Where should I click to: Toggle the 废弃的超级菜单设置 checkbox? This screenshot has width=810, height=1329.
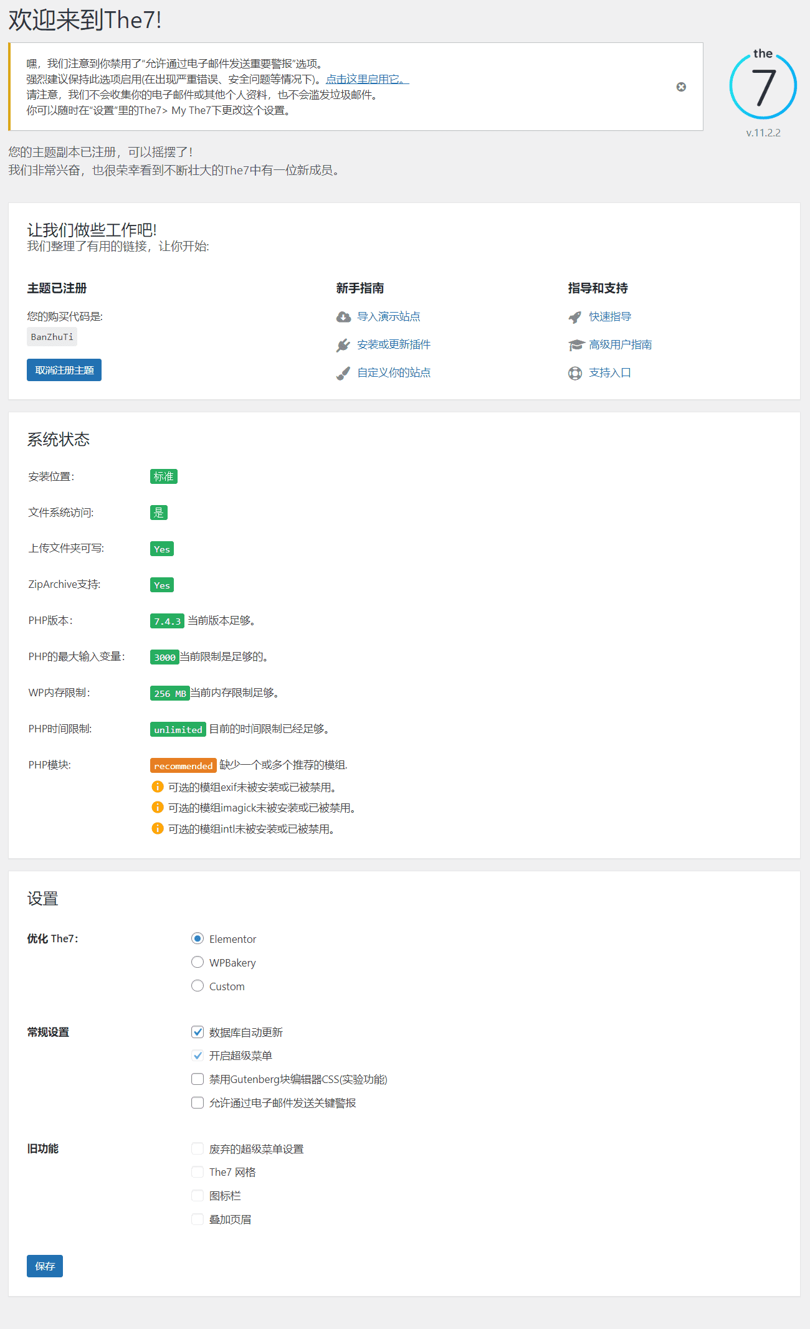pos(198,1149)
